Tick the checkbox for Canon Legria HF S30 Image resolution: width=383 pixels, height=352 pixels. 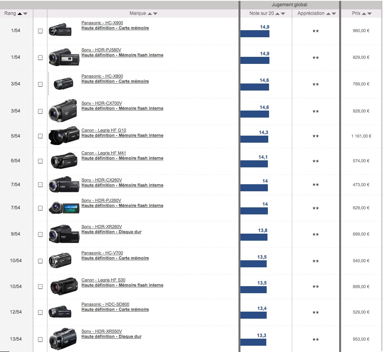click(40, 287)
